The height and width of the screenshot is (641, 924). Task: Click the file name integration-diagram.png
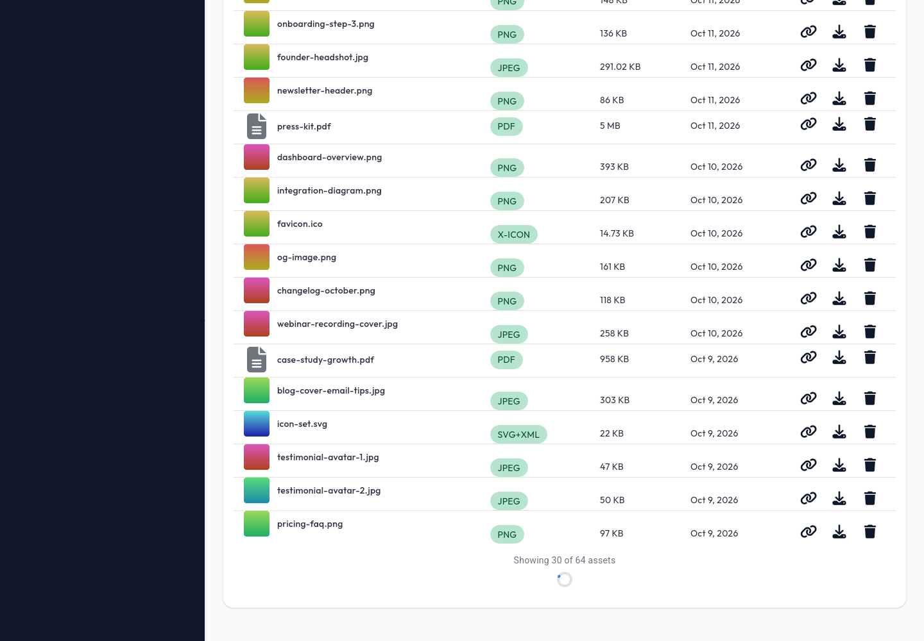tap(329, 190)
